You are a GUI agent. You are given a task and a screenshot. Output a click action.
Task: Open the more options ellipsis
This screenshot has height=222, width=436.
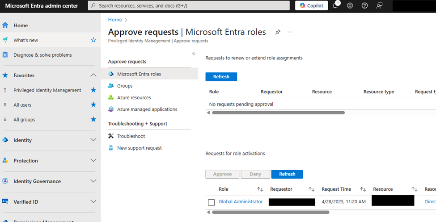(x=289, y=32)
